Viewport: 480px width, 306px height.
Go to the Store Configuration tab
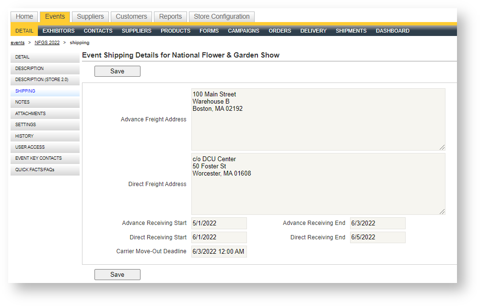[222, 16]
